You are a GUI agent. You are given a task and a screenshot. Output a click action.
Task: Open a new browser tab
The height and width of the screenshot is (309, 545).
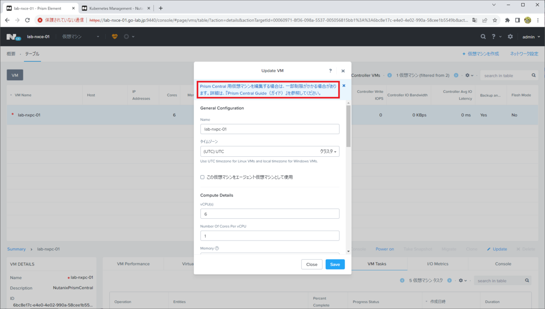[x=160, y=8]
